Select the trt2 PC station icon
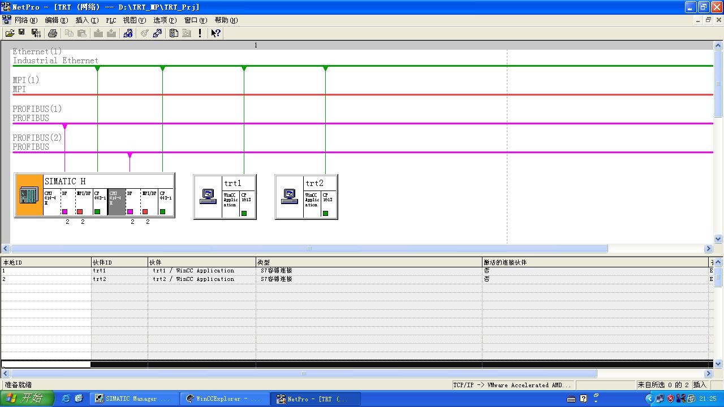This screenshot has height=407, width=724. [290, 196]
